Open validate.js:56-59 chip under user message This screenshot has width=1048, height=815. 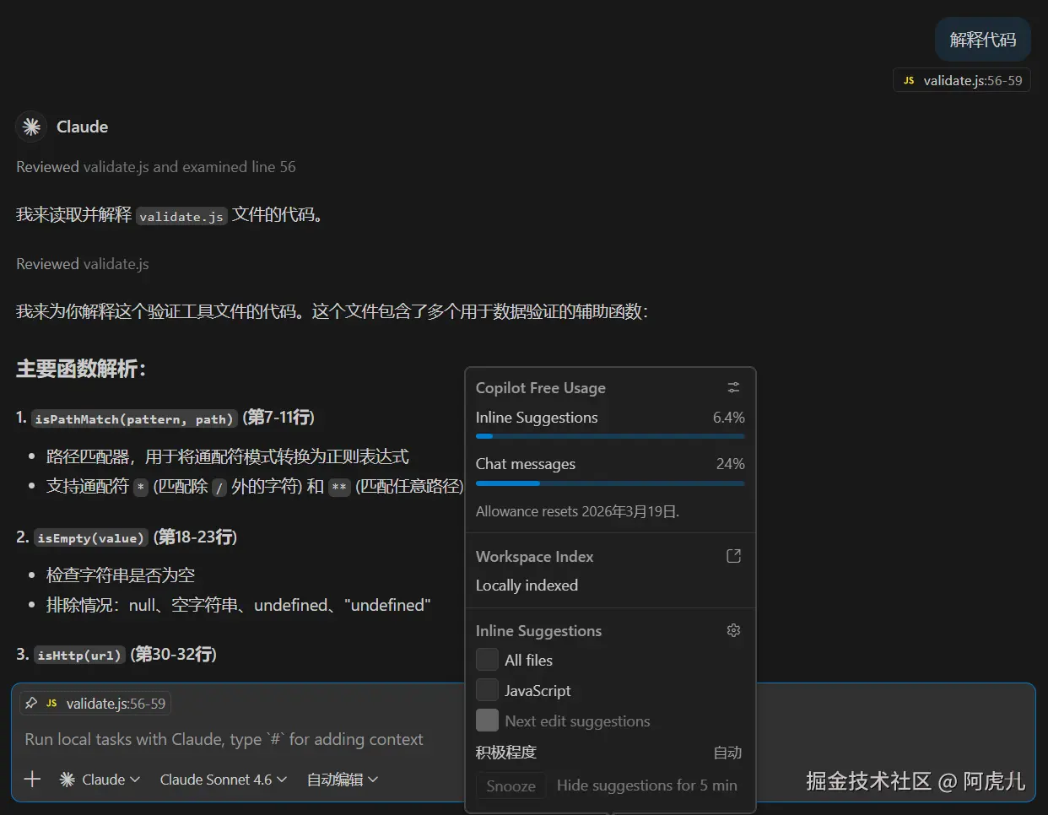click(962, 80)
